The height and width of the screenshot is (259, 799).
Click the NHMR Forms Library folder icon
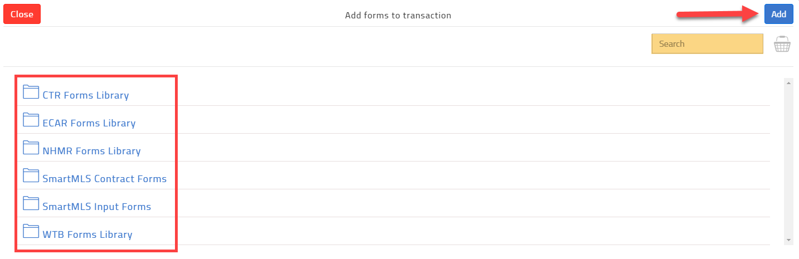pyautogui.click(x=31, y=148)
